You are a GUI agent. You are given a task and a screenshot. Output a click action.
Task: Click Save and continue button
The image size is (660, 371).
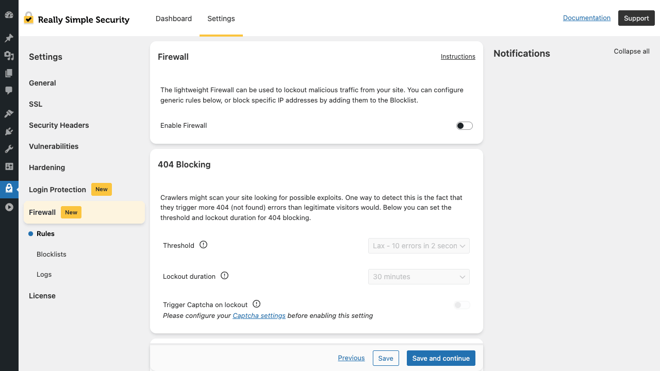441,358
